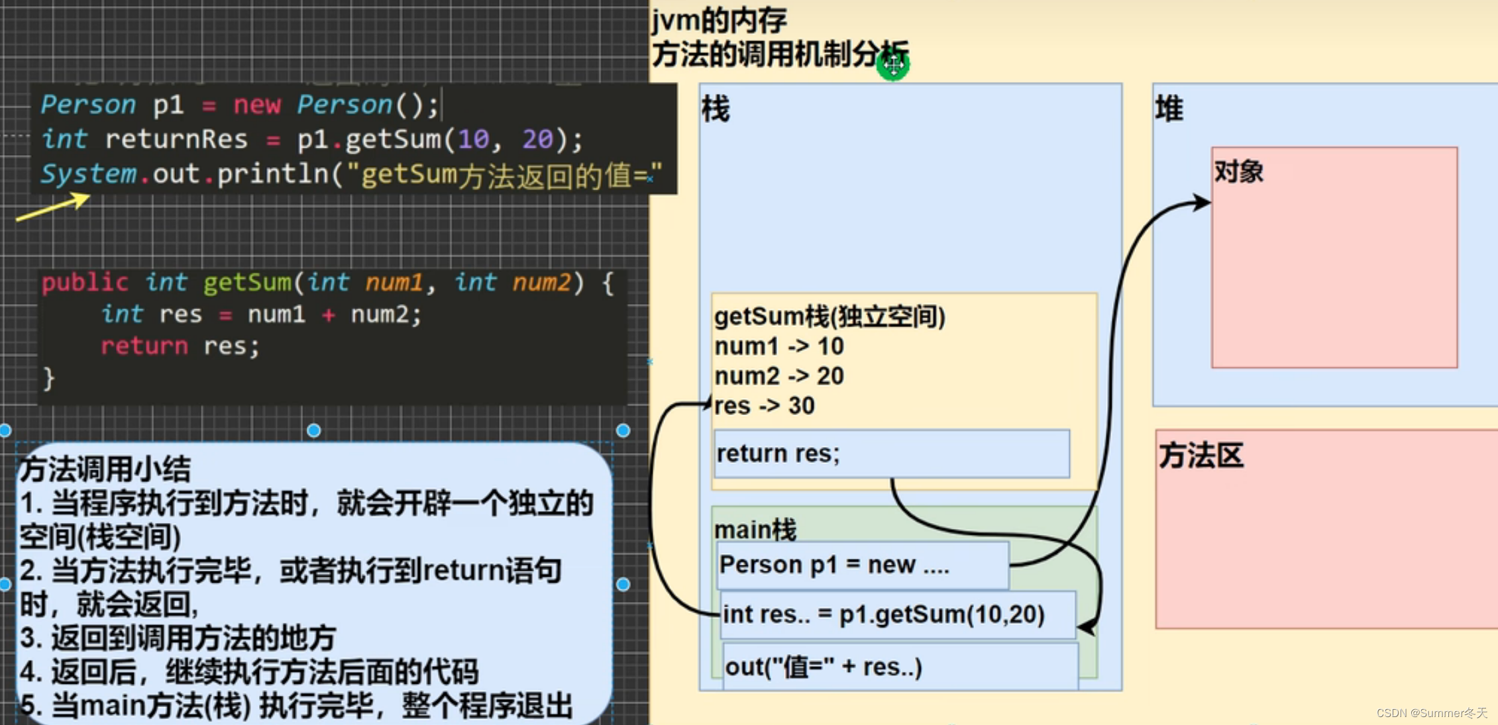Click the 'res -> 30' line
This screenshot has width=1498, height=725.
(765, 405)
